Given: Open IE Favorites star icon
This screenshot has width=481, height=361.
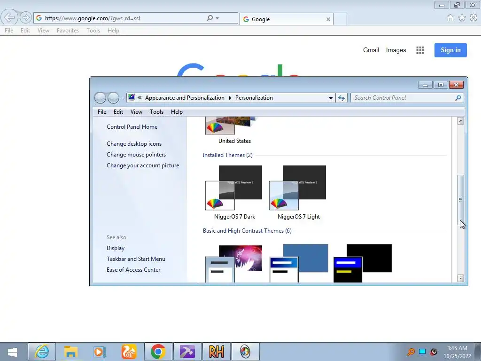Looking at the screenshot, I should [462, 18].
